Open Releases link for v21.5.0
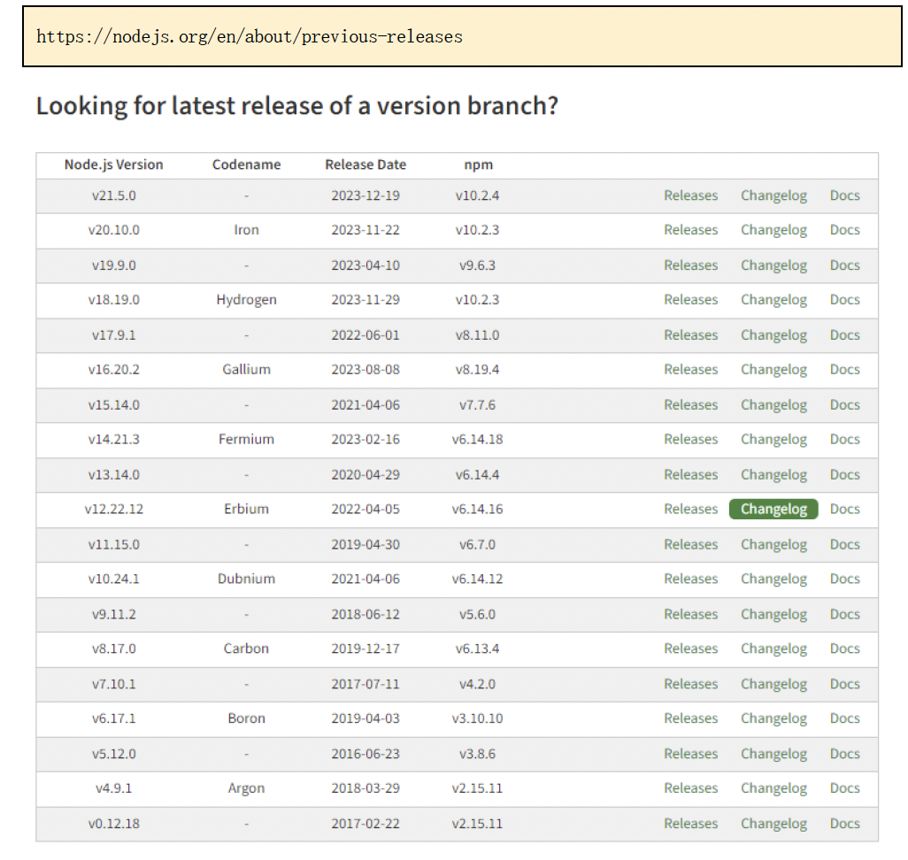Screen dimensions: 908x860 tap(690, 196)
